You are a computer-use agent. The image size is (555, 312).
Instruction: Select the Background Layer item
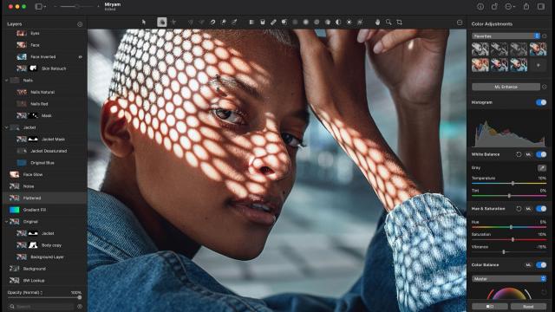[44, 257]
